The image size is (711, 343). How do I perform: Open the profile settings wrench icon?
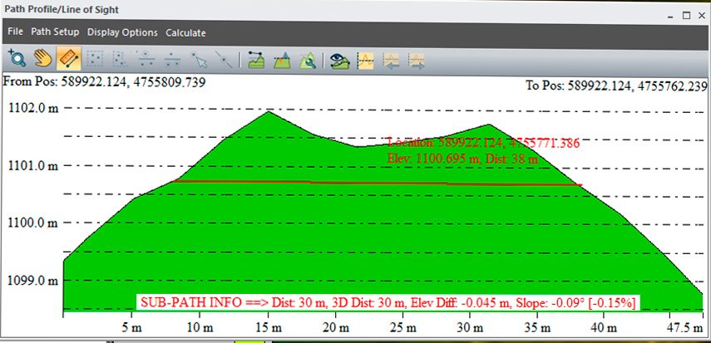[x=307, y=59]
